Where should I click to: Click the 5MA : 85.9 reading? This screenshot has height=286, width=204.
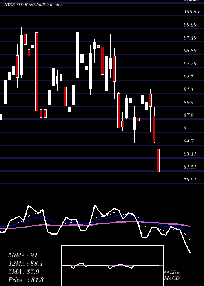click(24, 272)
